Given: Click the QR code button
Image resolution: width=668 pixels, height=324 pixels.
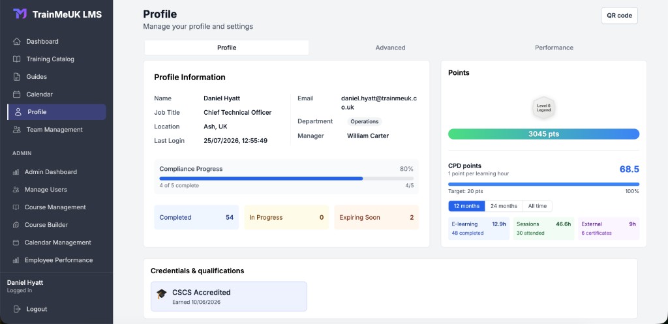Looking at the screenshot, I should (619, 16).
